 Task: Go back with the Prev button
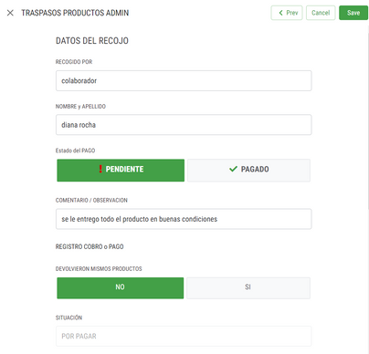click(287, 13)
